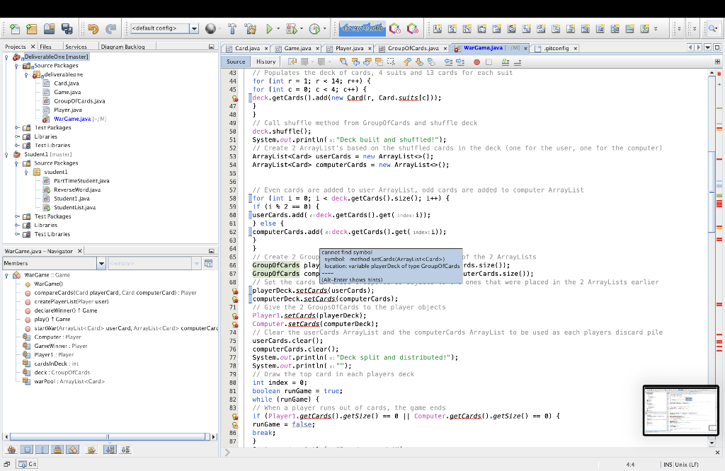Click the New Project toolbar icon
The height and width of the screenshot is (471, 725).
(x=31, y=29)
